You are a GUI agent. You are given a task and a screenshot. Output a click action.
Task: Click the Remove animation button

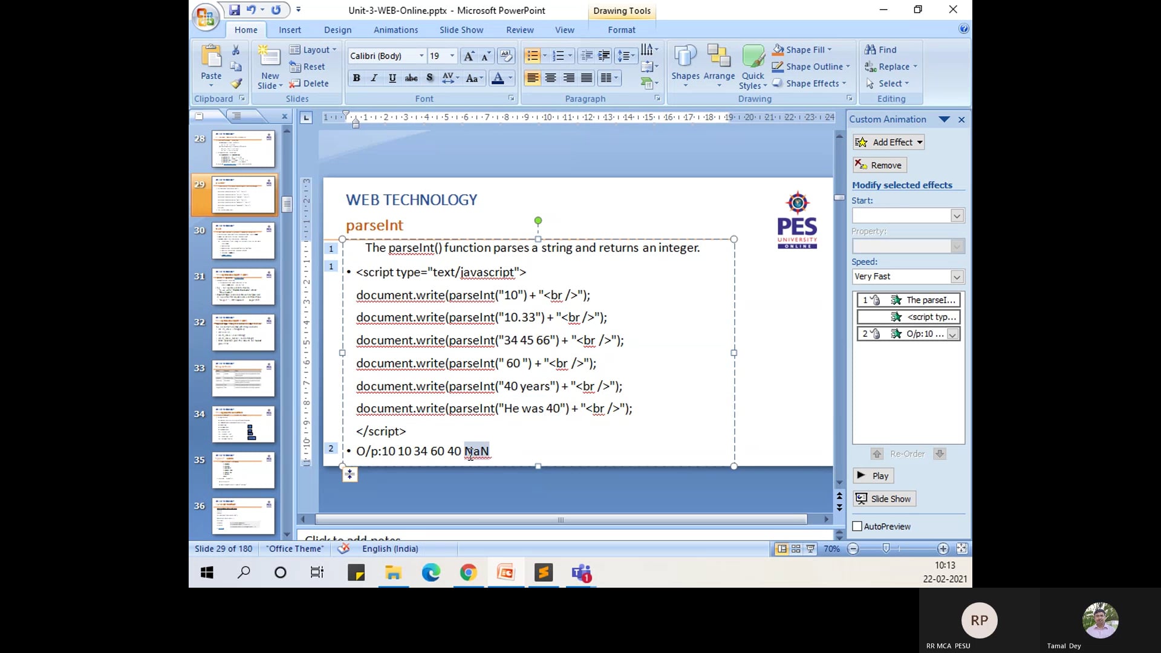[879, 164]
